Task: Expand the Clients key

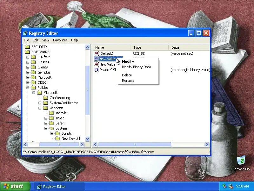Action: click(28, 67)
